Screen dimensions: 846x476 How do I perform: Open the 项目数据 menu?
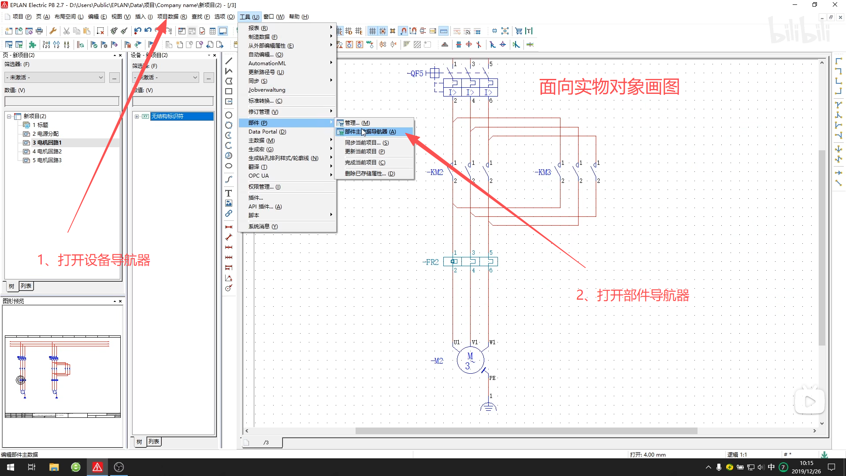(172, 17)
